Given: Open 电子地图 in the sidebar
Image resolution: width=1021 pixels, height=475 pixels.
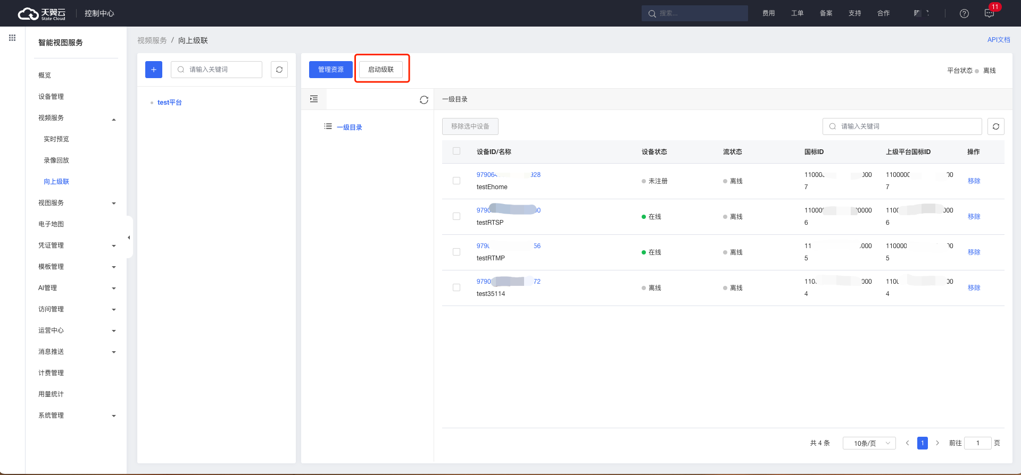Looking at the screenshot, I should [x=51, y=224].
